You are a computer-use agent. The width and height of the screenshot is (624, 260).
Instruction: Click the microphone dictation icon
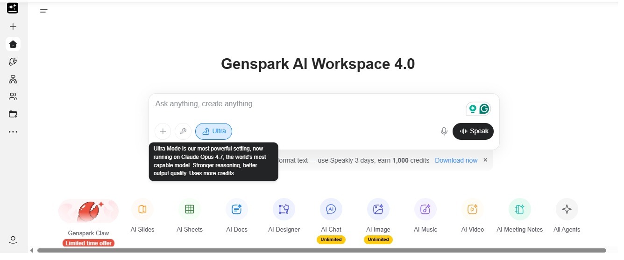[x=444, y=131]
